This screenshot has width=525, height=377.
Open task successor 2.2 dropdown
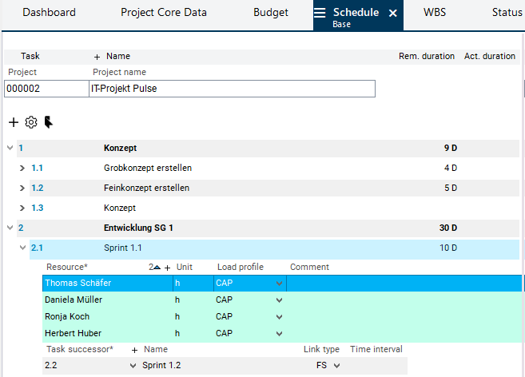click(132, 366)
